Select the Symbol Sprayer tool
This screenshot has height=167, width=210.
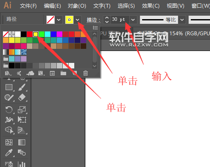click(x=9, y=164)
